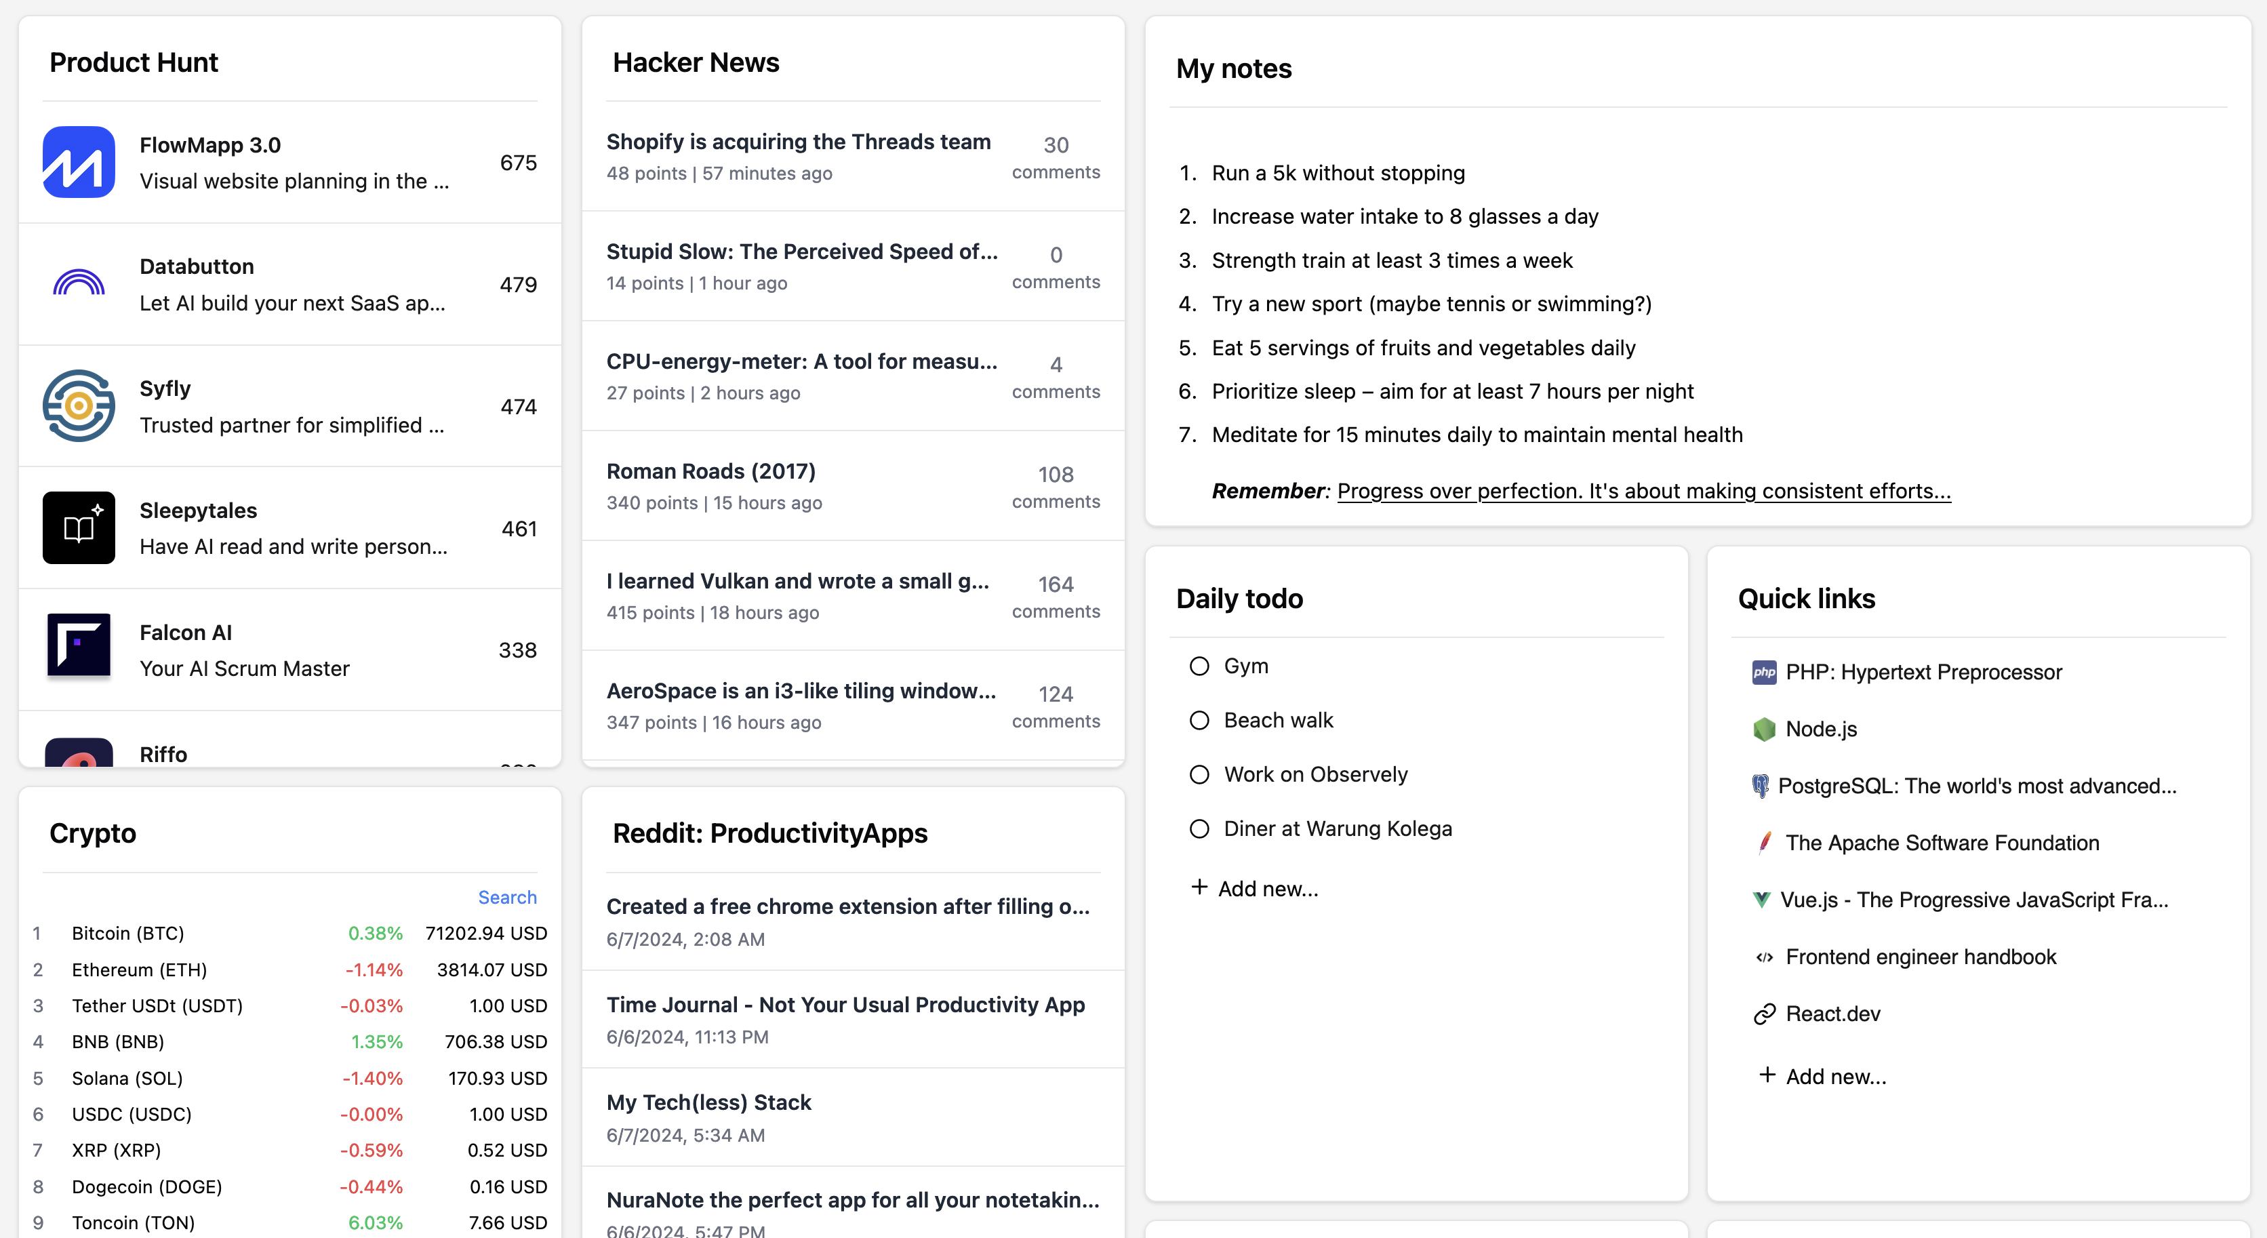Open Created a free chrome extension post
Viewport: 2267px width, 1238px height.
coord(848,906)
